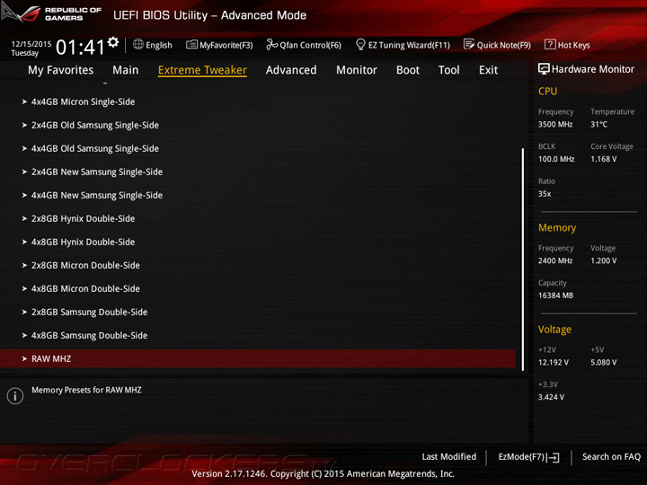Open the Boot tab

coord(408,70)
